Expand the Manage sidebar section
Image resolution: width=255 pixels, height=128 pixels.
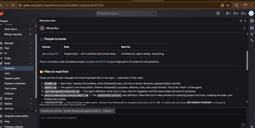click(x=16, y=43)
